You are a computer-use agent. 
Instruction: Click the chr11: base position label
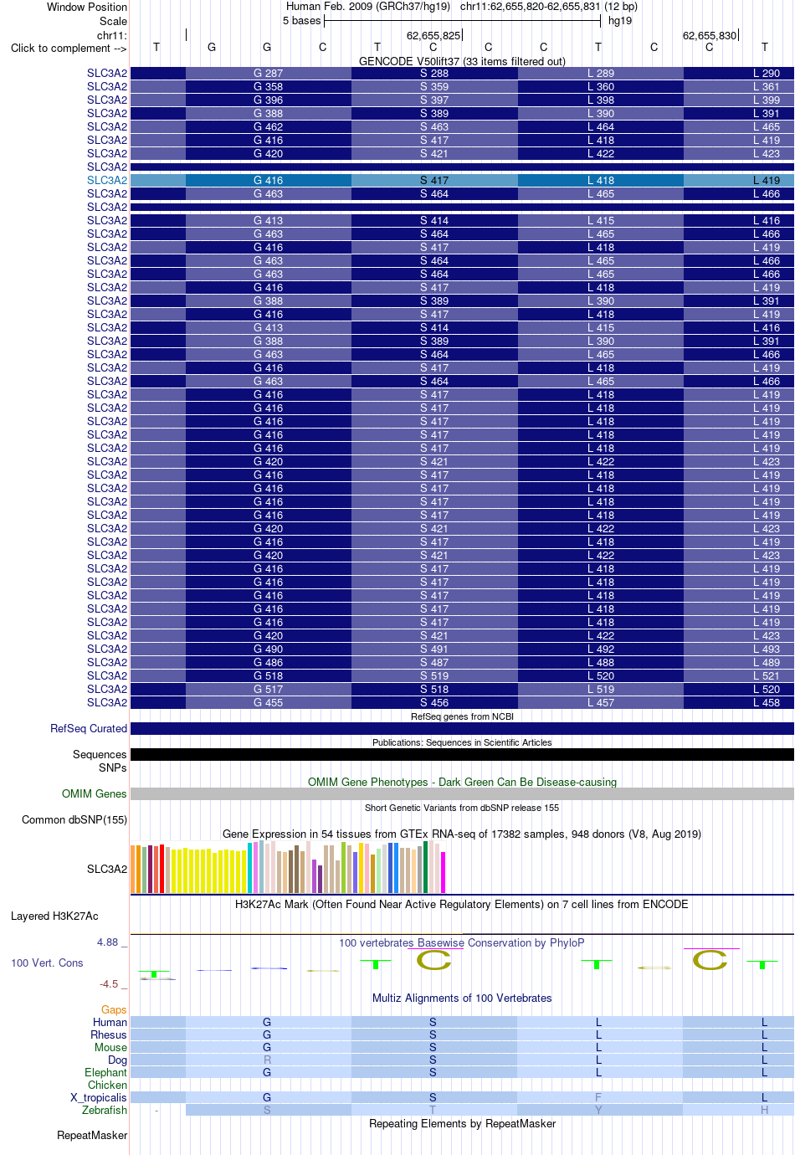click(112, 35)
